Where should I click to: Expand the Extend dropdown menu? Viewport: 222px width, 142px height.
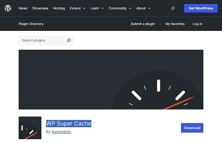coord(78,8)
